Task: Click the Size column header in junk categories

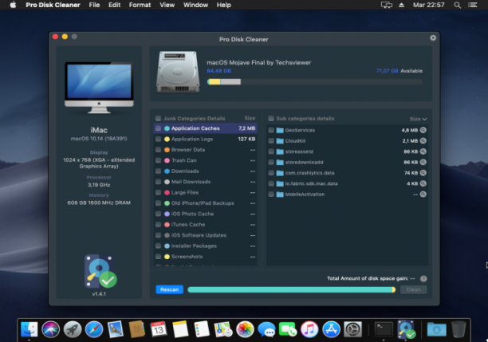Action: tap(250, 118)
